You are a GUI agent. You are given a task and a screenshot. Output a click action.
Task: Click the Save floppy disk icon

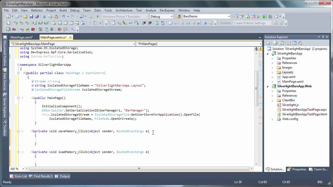click(x=31, y=16)
